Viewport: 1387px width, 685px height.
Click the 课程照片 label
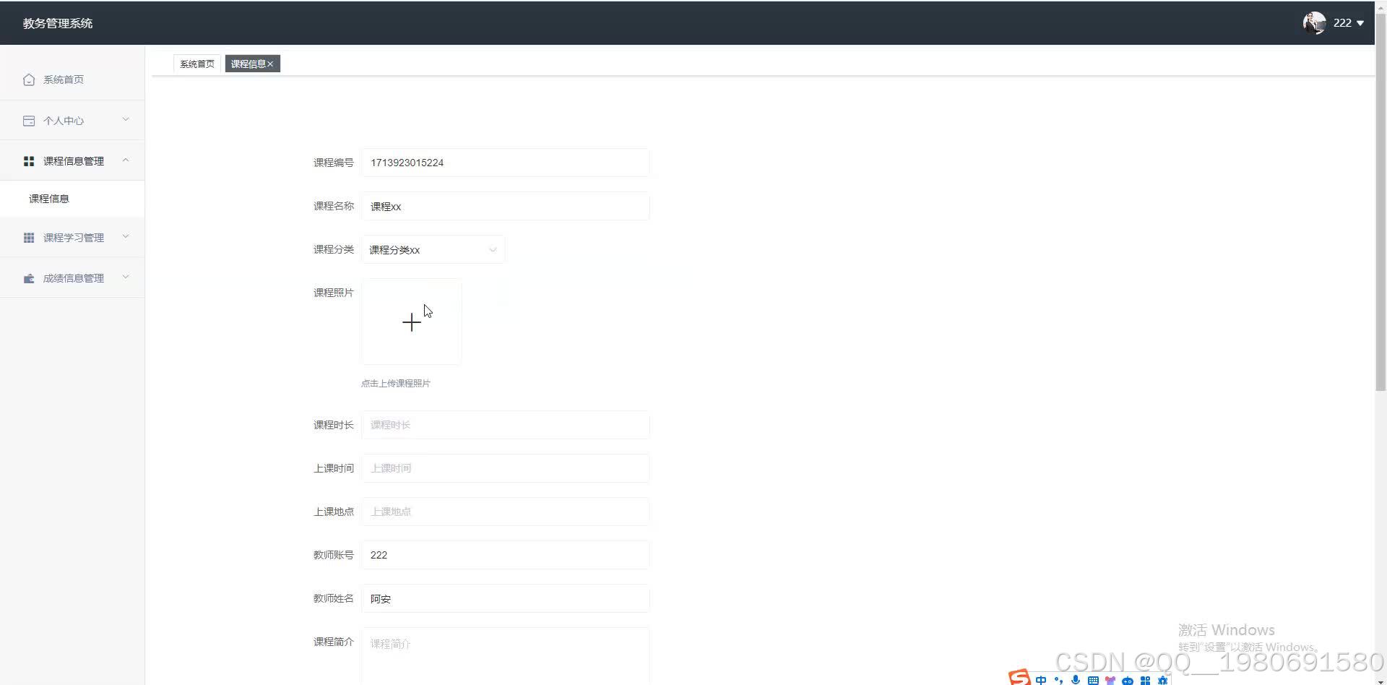click(x=334, y=293)
